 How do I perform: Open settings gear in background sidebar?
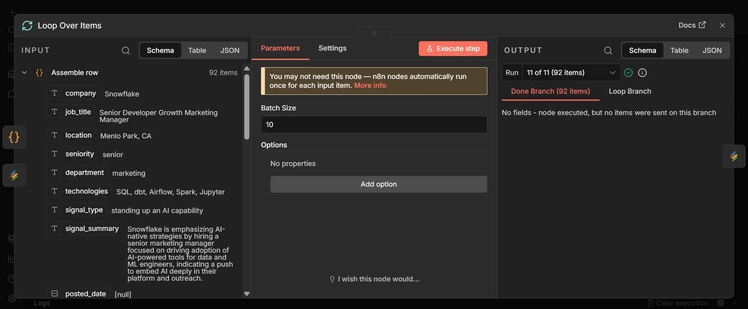(12, 299)
